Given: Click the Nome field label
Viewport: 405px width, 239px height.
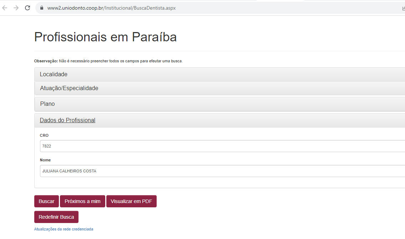Looking at the screenshot, I should tap(45, 160).
